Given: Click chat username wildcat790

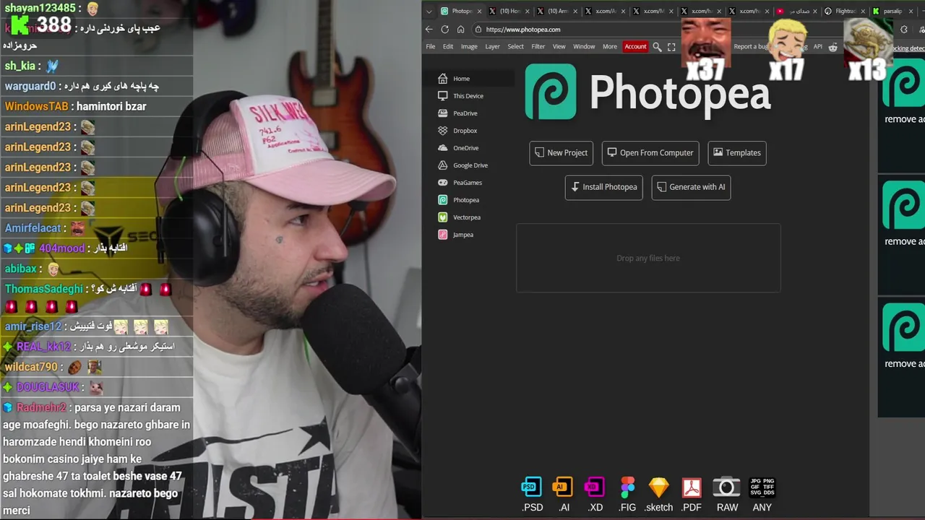Looking at the screenshot, I should tap(31, 367).
